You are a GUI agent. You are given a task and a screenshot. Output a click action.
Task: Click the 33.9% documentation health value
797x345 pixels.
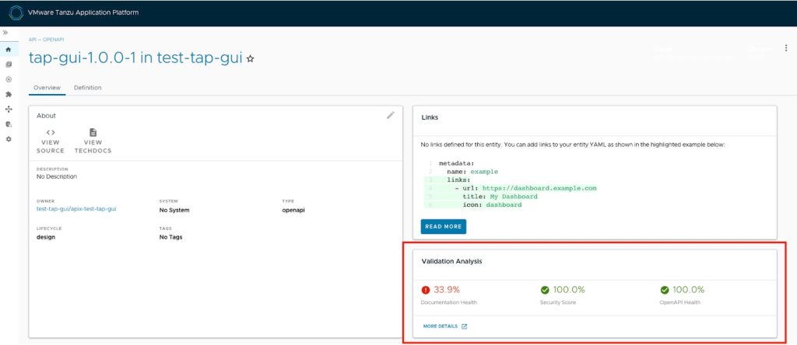point(447,290)
